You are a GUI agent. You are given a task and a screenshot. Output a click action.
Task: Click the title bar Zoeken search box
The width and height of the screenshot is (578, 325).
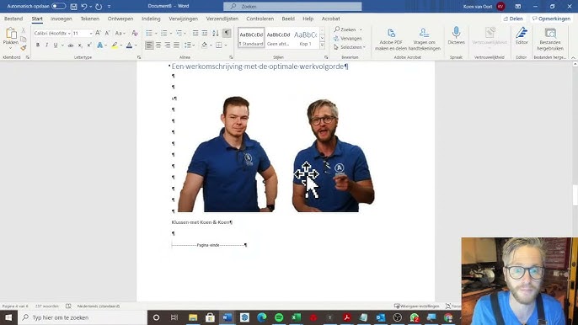tap(292, 6)
